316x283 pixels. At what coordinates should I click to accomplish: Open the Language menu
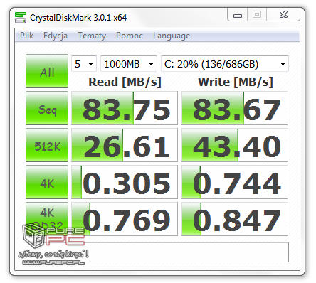coord(172,36)
